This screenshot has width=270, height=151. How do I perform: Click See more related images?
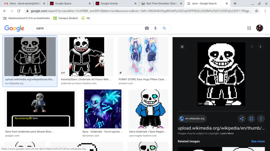[258, 141]
